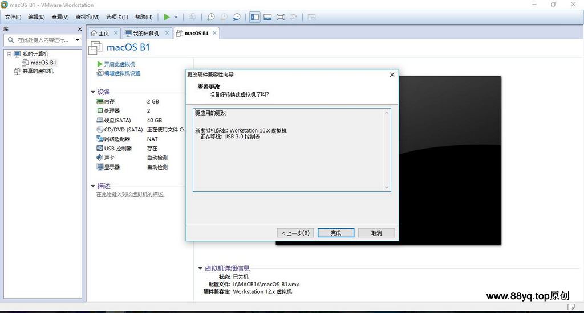Open the library search filter dropdown arrow
584x313 pixels.
[78, 40]
